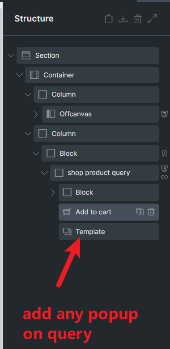Collapse the Section element
170x349 pixels.
click(11, 55)
